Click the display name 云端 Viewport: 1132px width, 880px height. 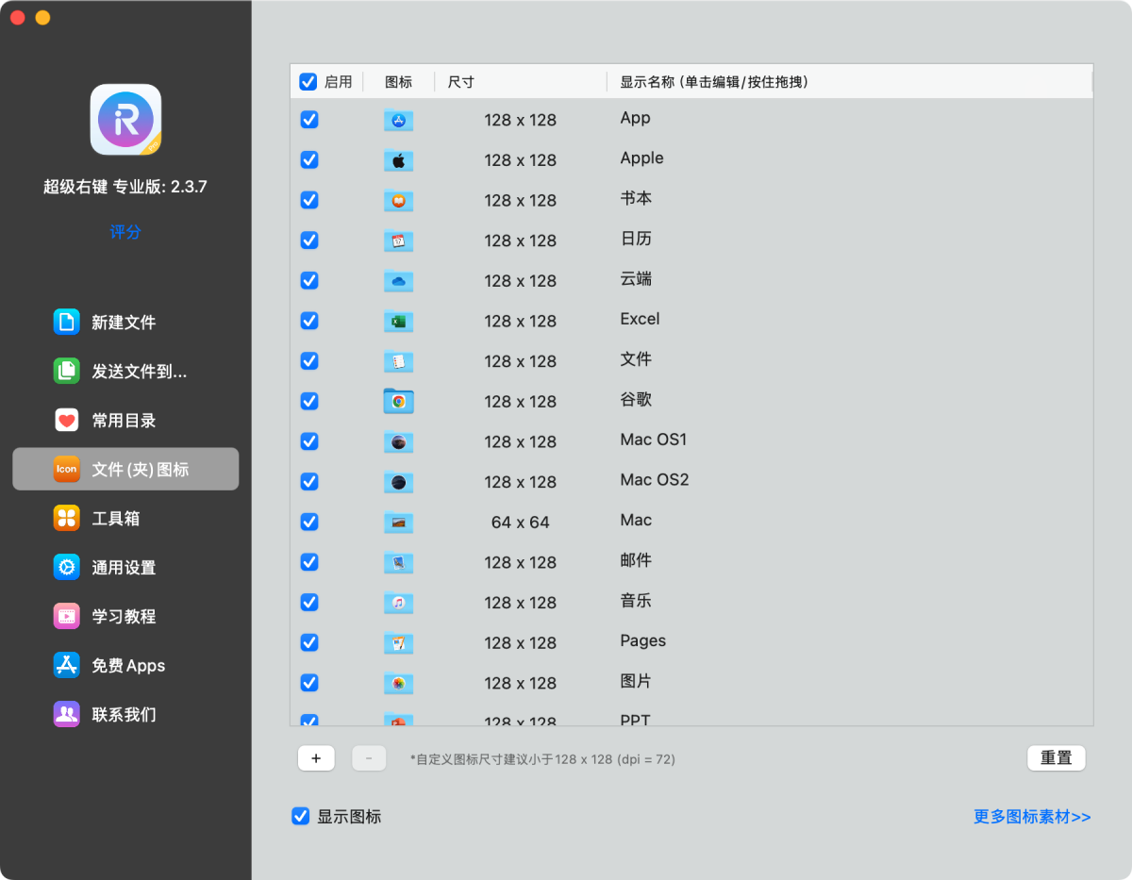click(x=636, y=279)
